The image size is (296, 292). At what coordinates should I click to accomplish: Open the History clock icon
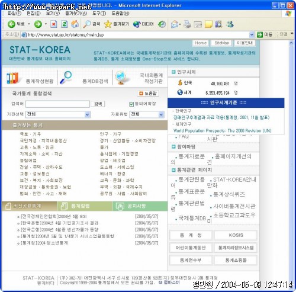tap(162, 24)
